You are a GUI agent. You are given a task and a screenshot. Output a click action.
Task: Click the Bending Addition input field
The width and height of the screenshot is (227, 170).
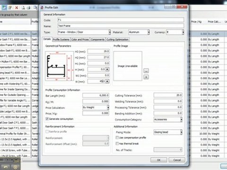pyautogui.click(x=168, y=113)
